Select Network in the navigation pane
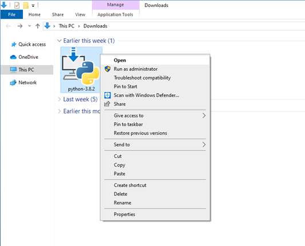 pos(27,82)
